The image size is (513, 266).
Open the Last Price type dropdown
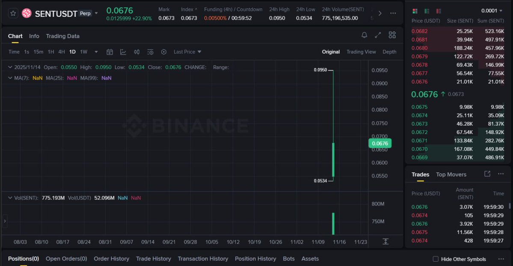(x=187, y=52)
